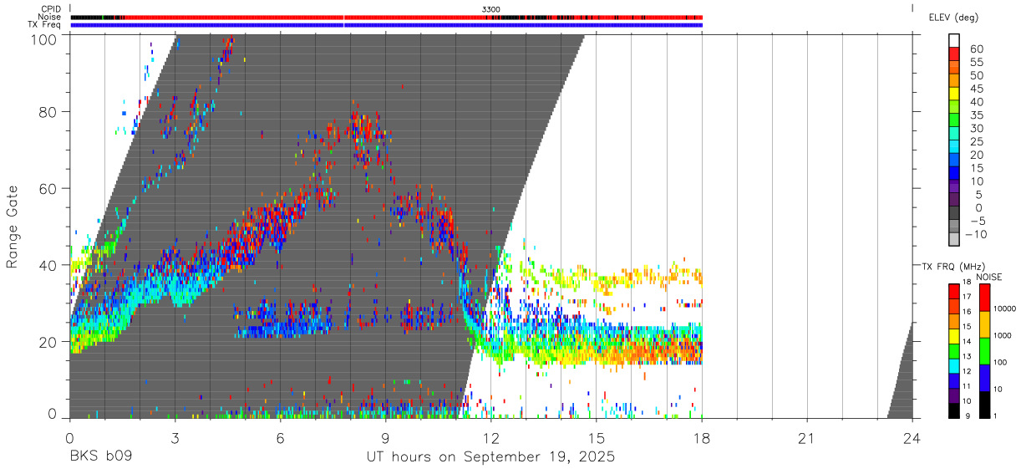This screenshot has width=1026, height=474.
Task: Click the 18 tick on UT hours axis
Action: [702, 438]
